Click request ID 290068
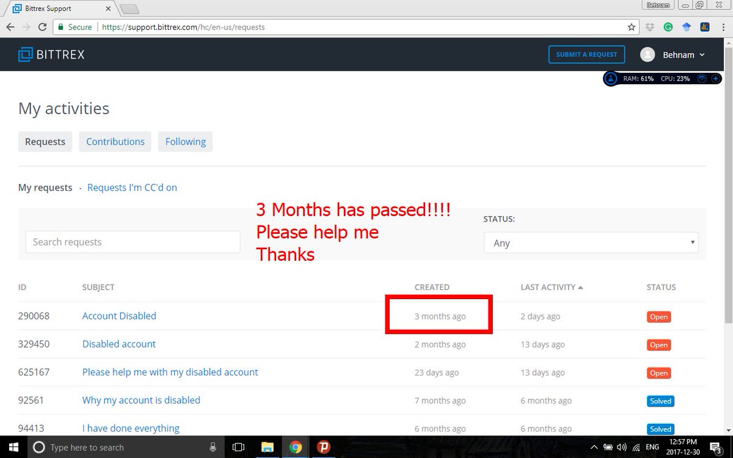 point(34,316)
